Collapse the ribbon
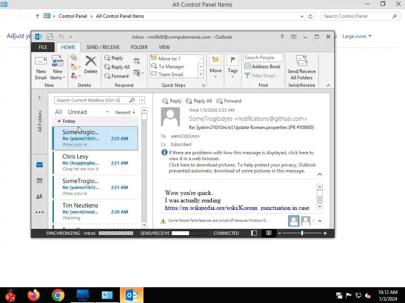 328,85
